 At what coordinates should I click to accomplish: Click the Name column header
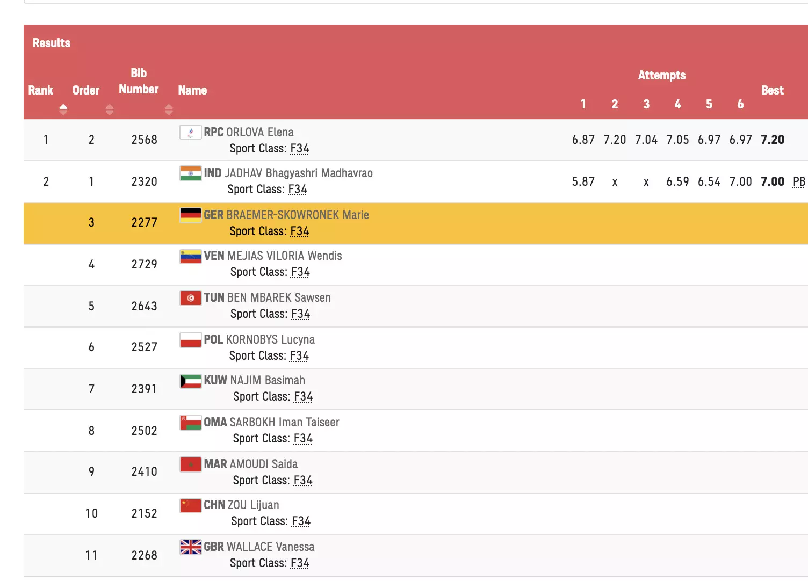(192, 90)
